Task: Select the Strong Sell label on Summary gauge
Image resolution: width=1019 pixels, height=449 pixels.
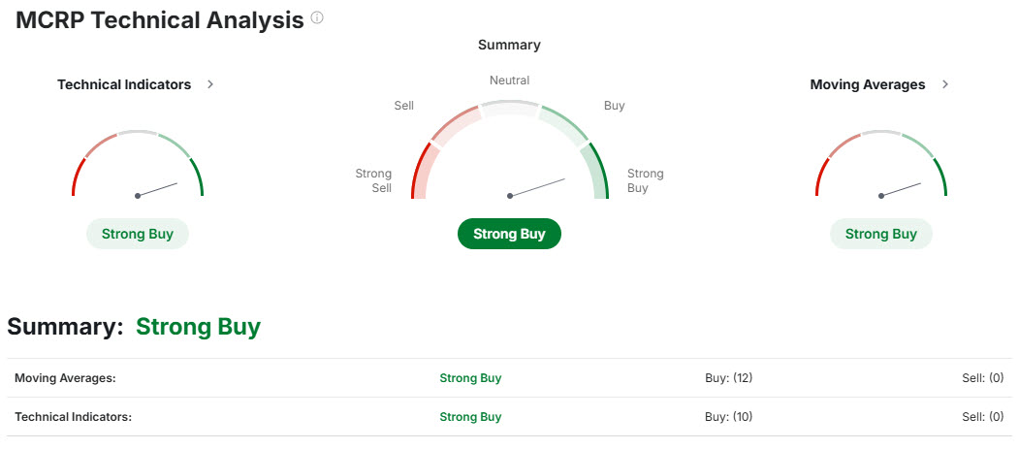Action: pyautogui.click(x=373, y=180)
